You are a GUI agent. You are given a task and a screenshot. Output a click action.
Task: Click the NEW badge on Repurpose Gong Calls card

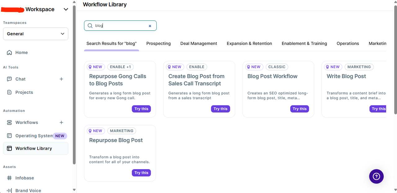click(x=96, y=67)
